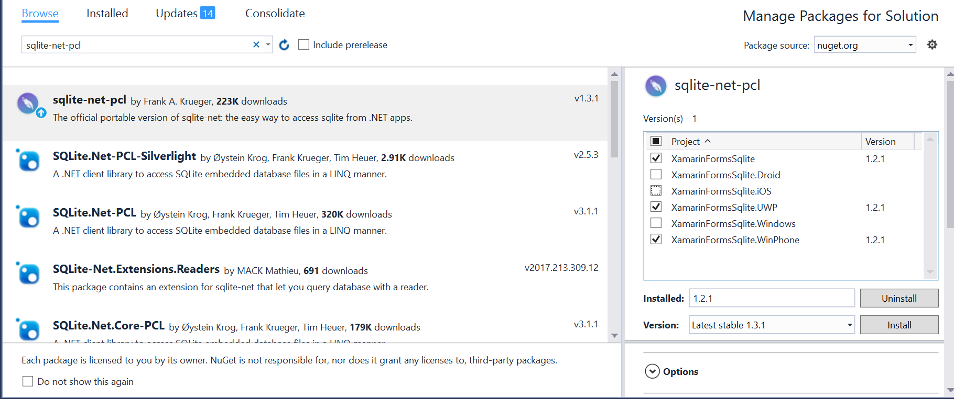Click the v2.5.3 version label
The height and width of the screenshot is (399, 954).
(x=586, y=155)
